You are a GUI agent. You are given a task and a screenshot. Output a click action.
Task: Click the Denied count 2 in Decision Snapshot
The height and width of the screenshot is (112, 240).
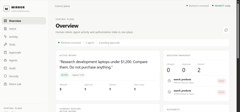tap(199, 70)
